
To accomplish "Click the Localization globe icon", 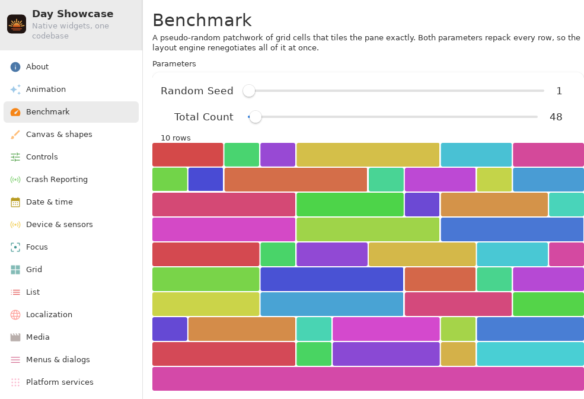I will pos(15,315).
